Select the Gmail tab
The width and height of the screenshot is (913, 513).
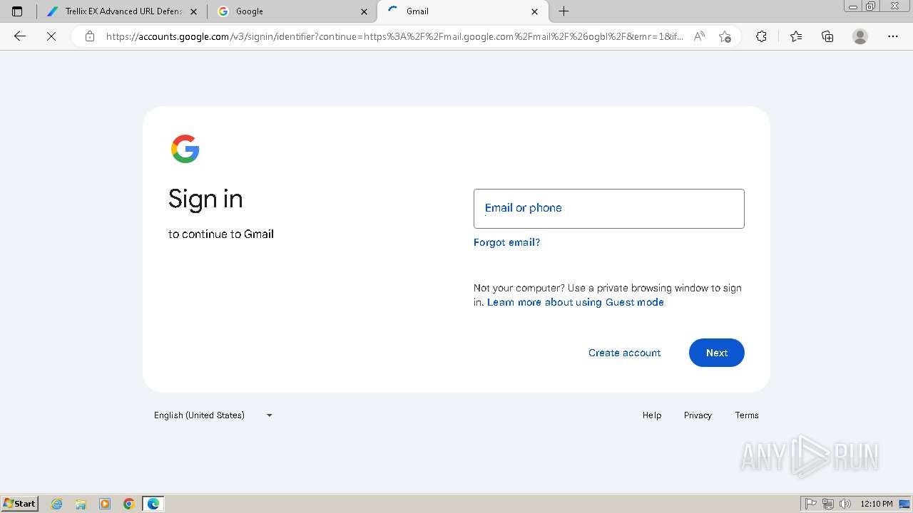462,11
